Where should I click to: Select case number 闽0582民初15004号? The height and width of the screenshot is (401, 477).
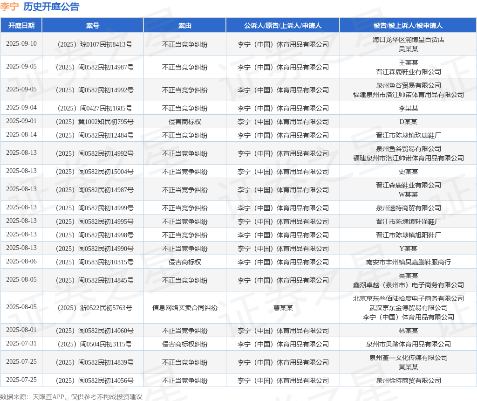pos(95,172)
